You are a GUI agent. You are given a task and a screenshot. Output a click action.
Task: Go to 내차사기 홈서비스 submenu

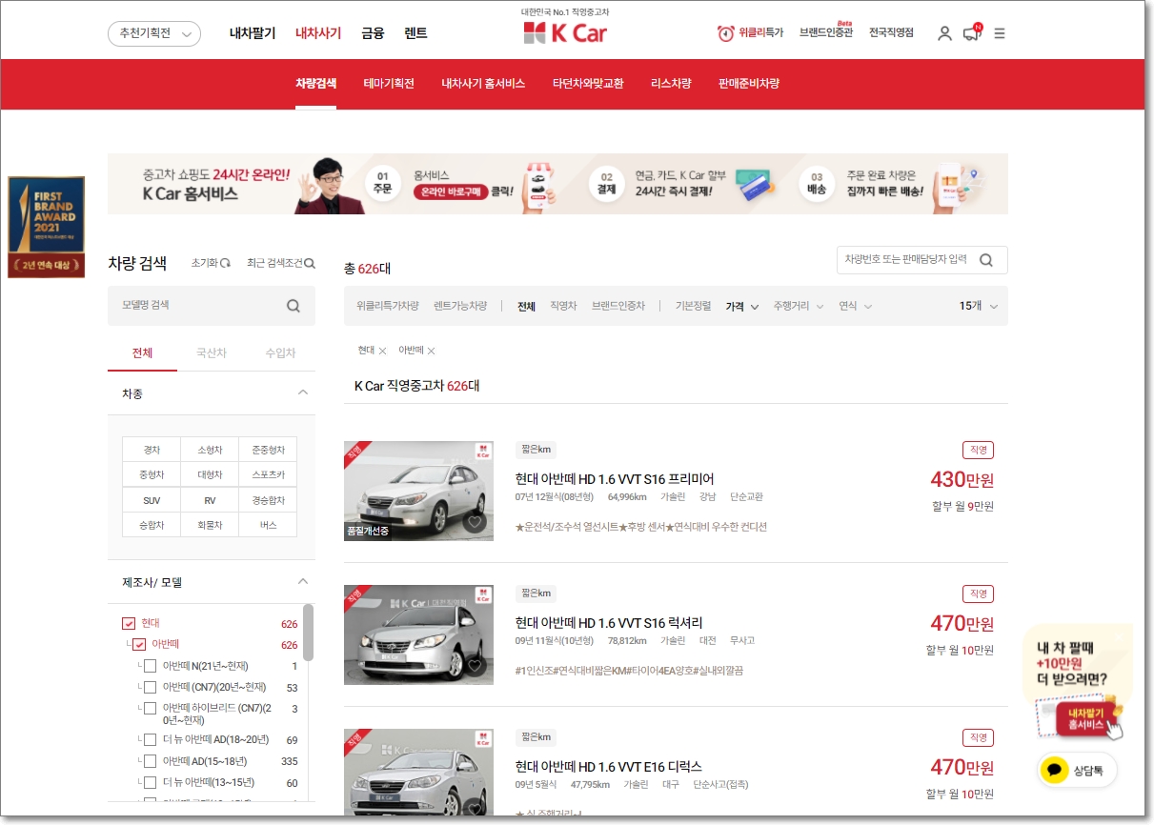pos(483,84)
